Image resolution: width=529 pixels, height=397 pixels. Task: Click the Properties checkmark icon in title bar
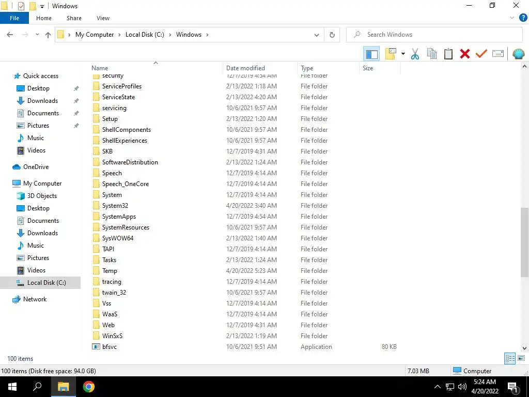(21, 6)
